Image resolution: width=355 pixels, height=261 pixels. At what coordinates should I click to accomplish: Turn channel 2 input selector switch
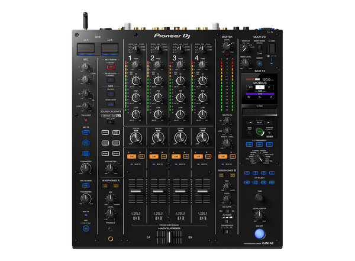(x=158, y=49)
